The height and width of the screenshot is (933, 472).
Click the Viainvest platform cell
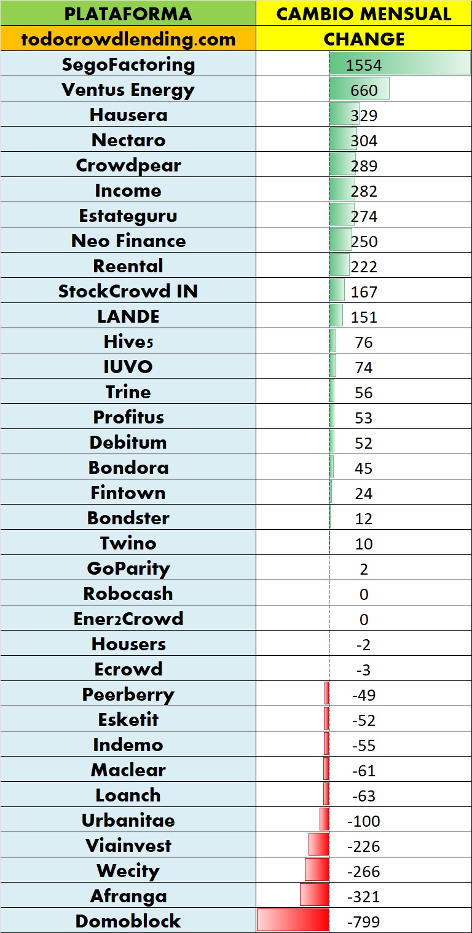(128, 846)
